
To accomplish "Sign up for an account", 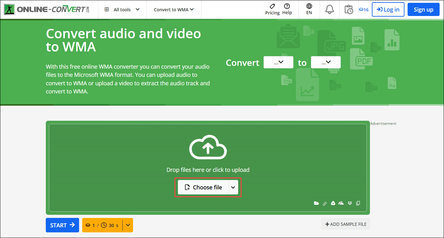I will (423, 9).
